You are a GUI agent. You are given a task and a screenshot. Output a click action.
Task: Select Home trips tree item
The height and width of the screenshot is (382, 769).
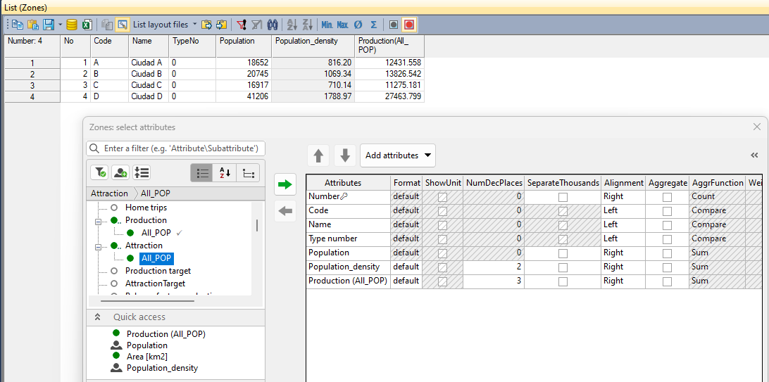pyautogui.click(x=146, y=208)
